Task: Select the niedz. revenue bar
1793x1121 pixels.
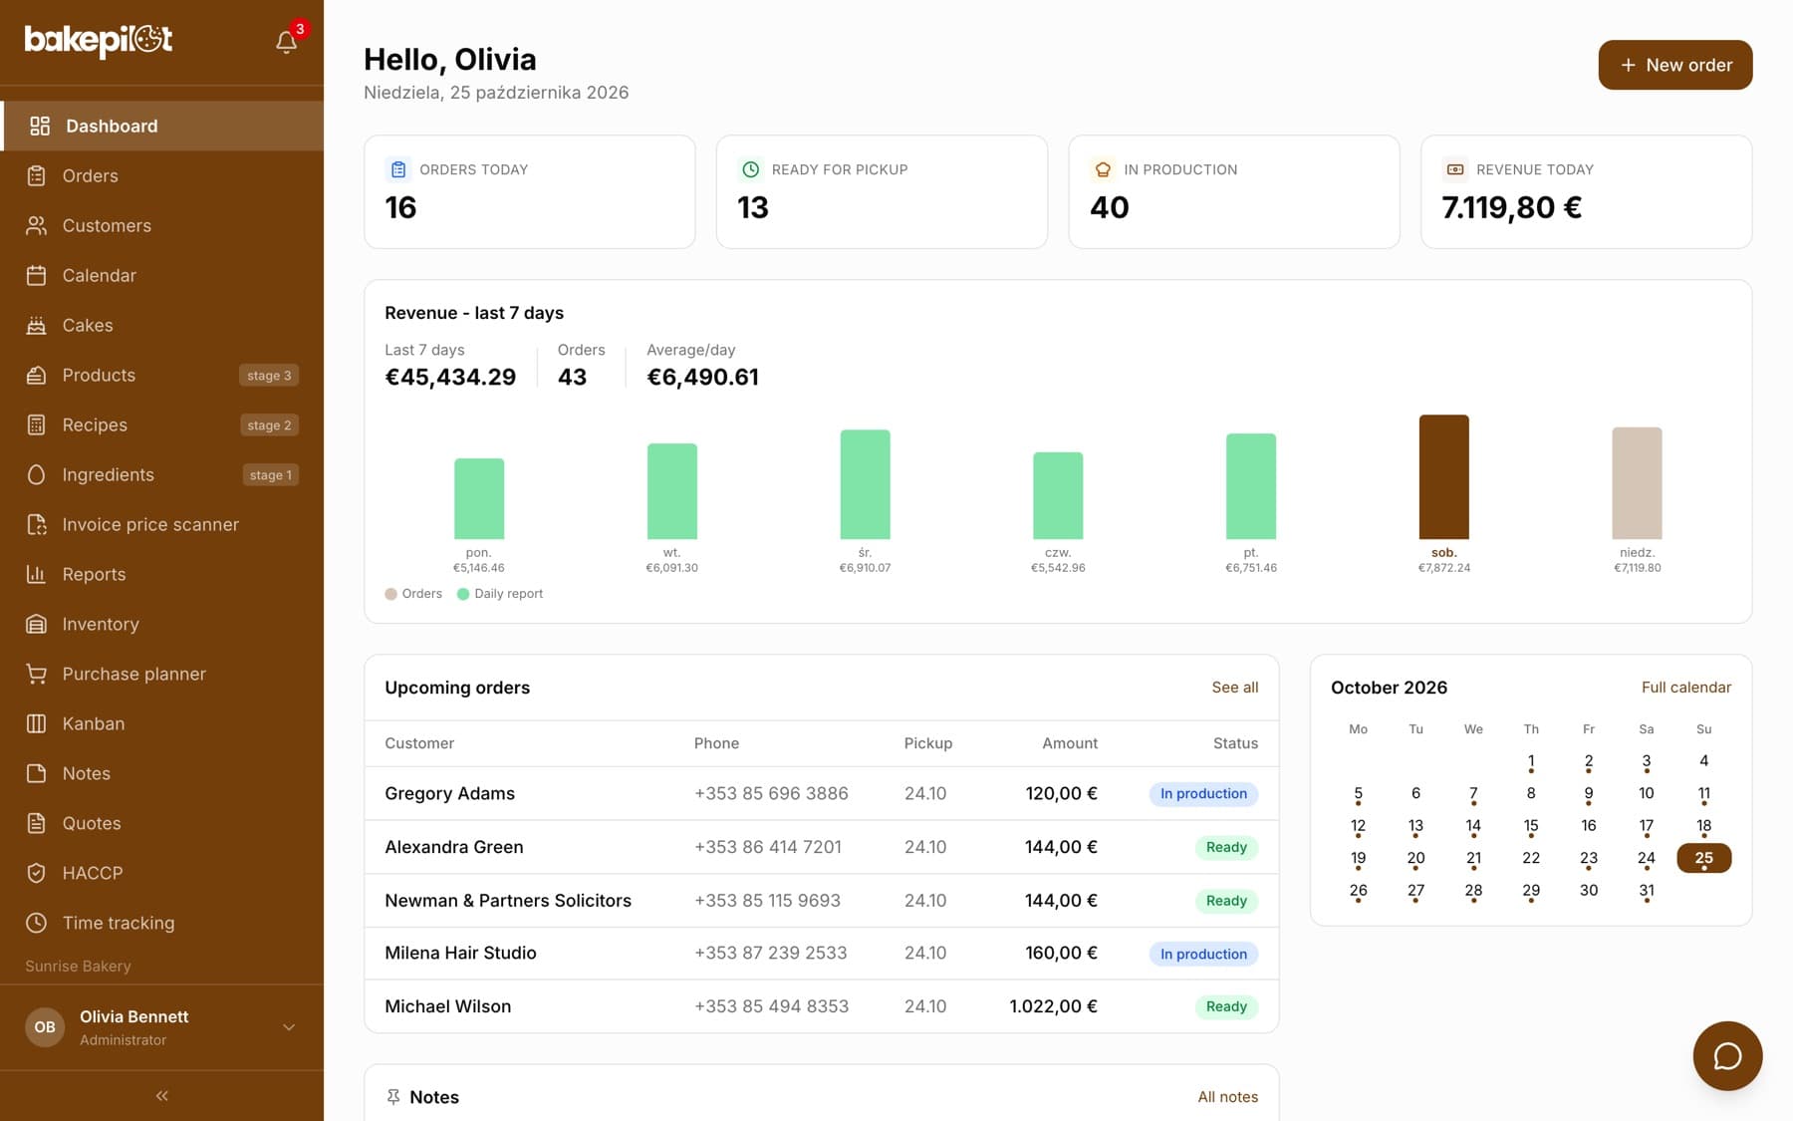Action: point(1637,483)
